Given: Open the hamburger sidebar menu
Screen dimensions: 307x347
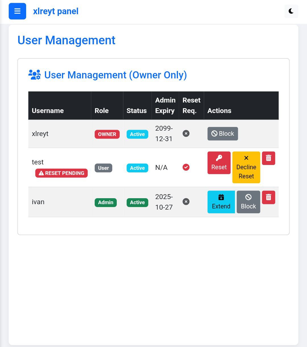Looking at the screenshot, I should tap(17, 11).
